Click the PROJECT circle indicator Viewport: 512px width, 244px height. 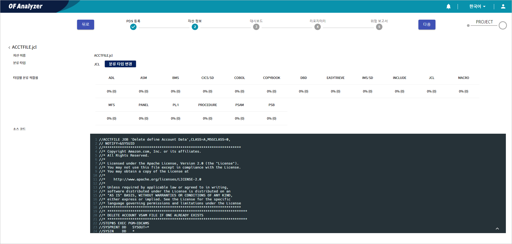pos(503,26)
